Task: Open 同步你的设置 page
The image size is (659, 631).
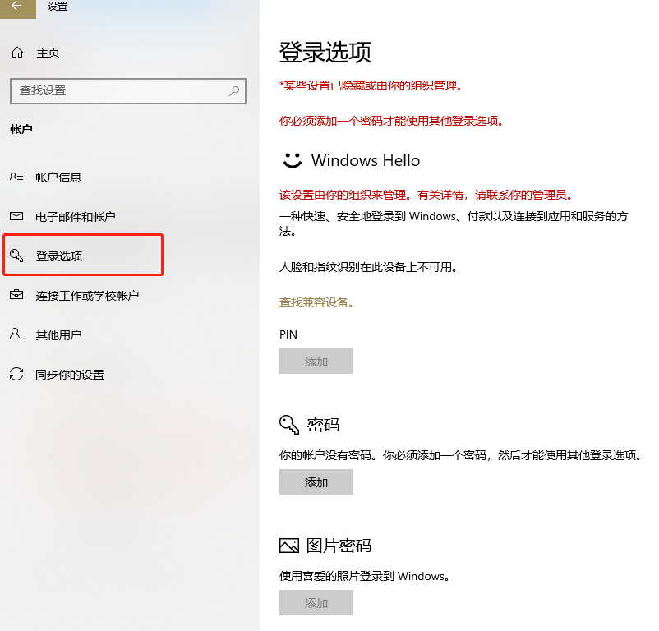Action: click(x=70, y=375)
